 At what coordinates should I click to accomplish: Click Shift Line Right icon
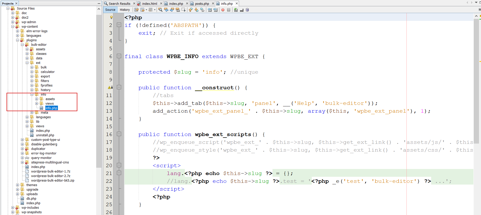pos(216,10)
